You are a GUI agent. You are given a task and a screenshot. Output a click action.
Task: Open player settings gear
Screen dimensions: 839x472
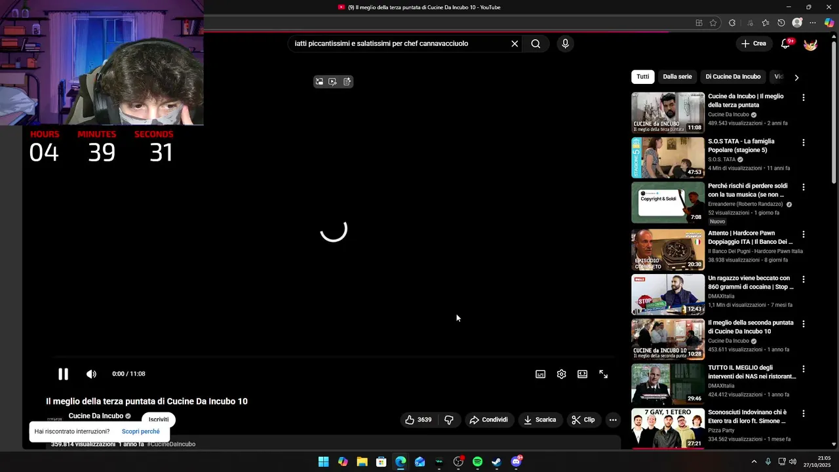point(561,374)
